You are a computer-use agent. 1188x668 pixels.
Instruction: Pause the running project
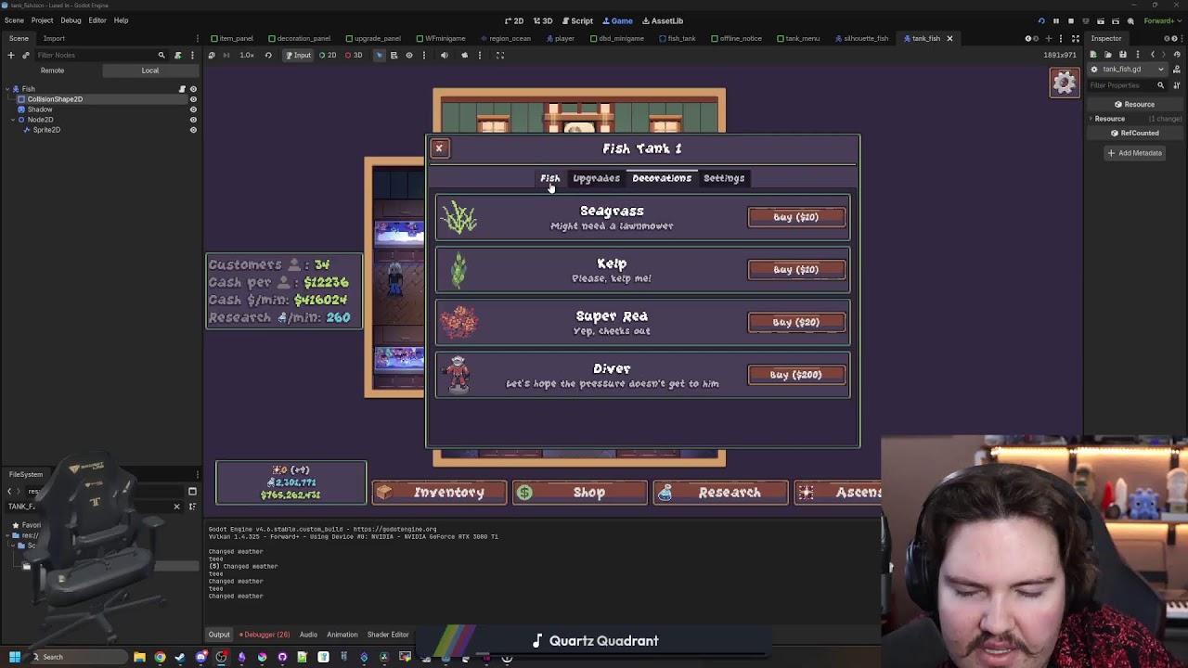coord(1055,20)
